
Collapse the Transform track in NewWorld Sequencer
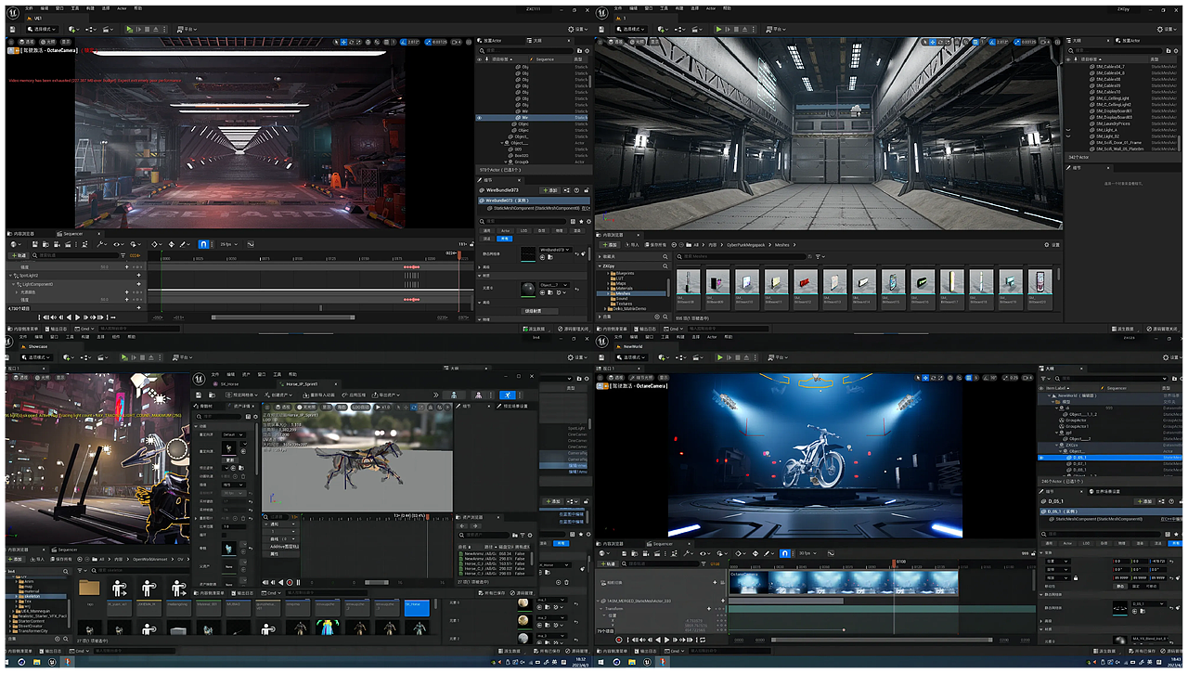tap(601, 609)
